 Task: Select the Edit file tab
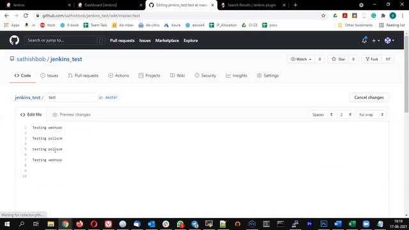click(31, 114)
